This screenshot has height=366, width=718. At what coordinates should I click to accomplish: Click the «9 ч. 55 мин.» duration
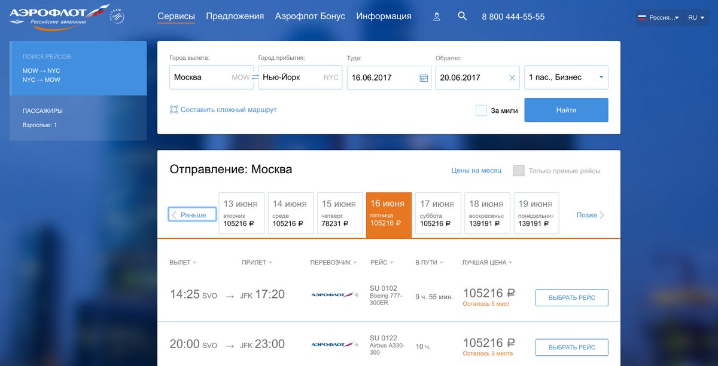(x=434, y=297)
